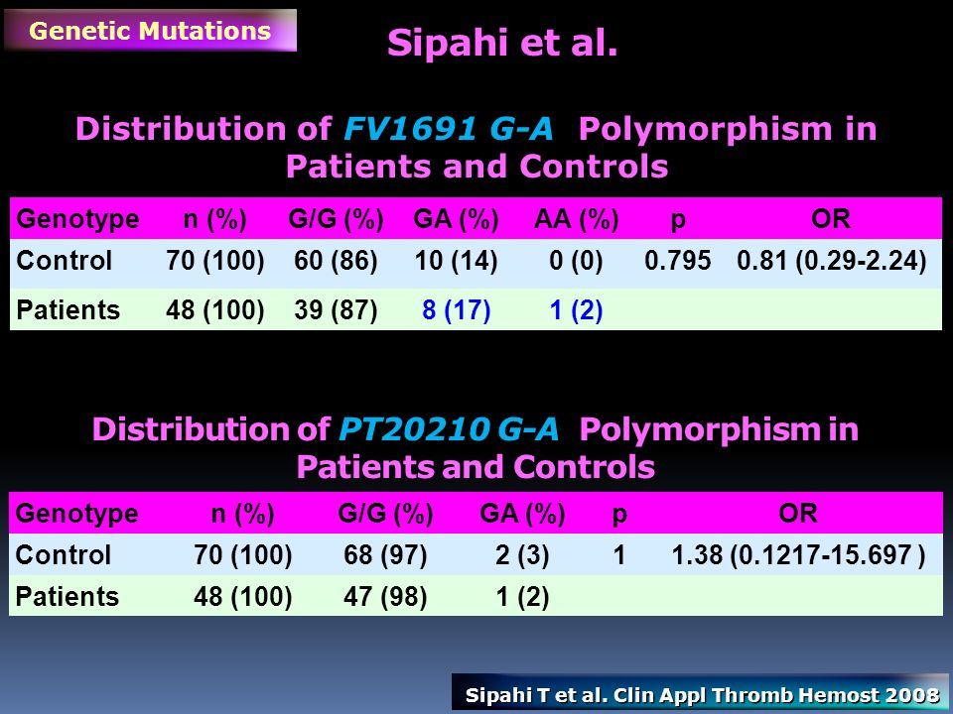Image resolution: width=953 pixels, height=714 pixels.
Task: Select the Sipahi et al. slide title
Action: pos(502,43)
